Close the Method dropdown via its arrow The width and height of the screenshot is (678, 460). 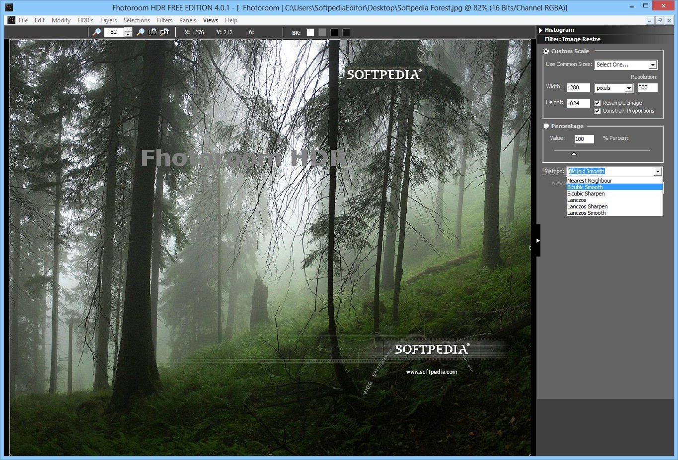(658, 171)
